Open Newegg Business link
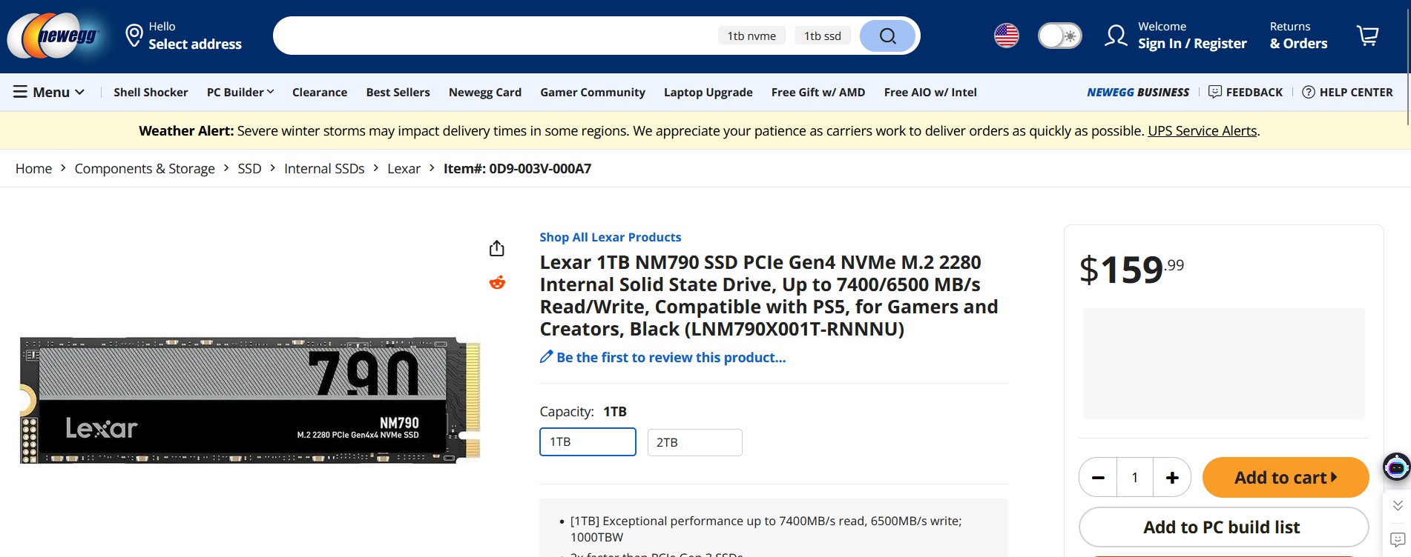Viewport: 1411px width, 557px height. [1138, 92]
